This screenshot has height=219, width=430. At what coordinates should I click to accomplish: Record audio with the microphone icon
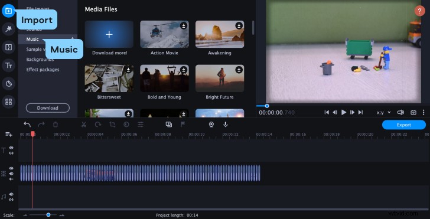click(226, 125)
